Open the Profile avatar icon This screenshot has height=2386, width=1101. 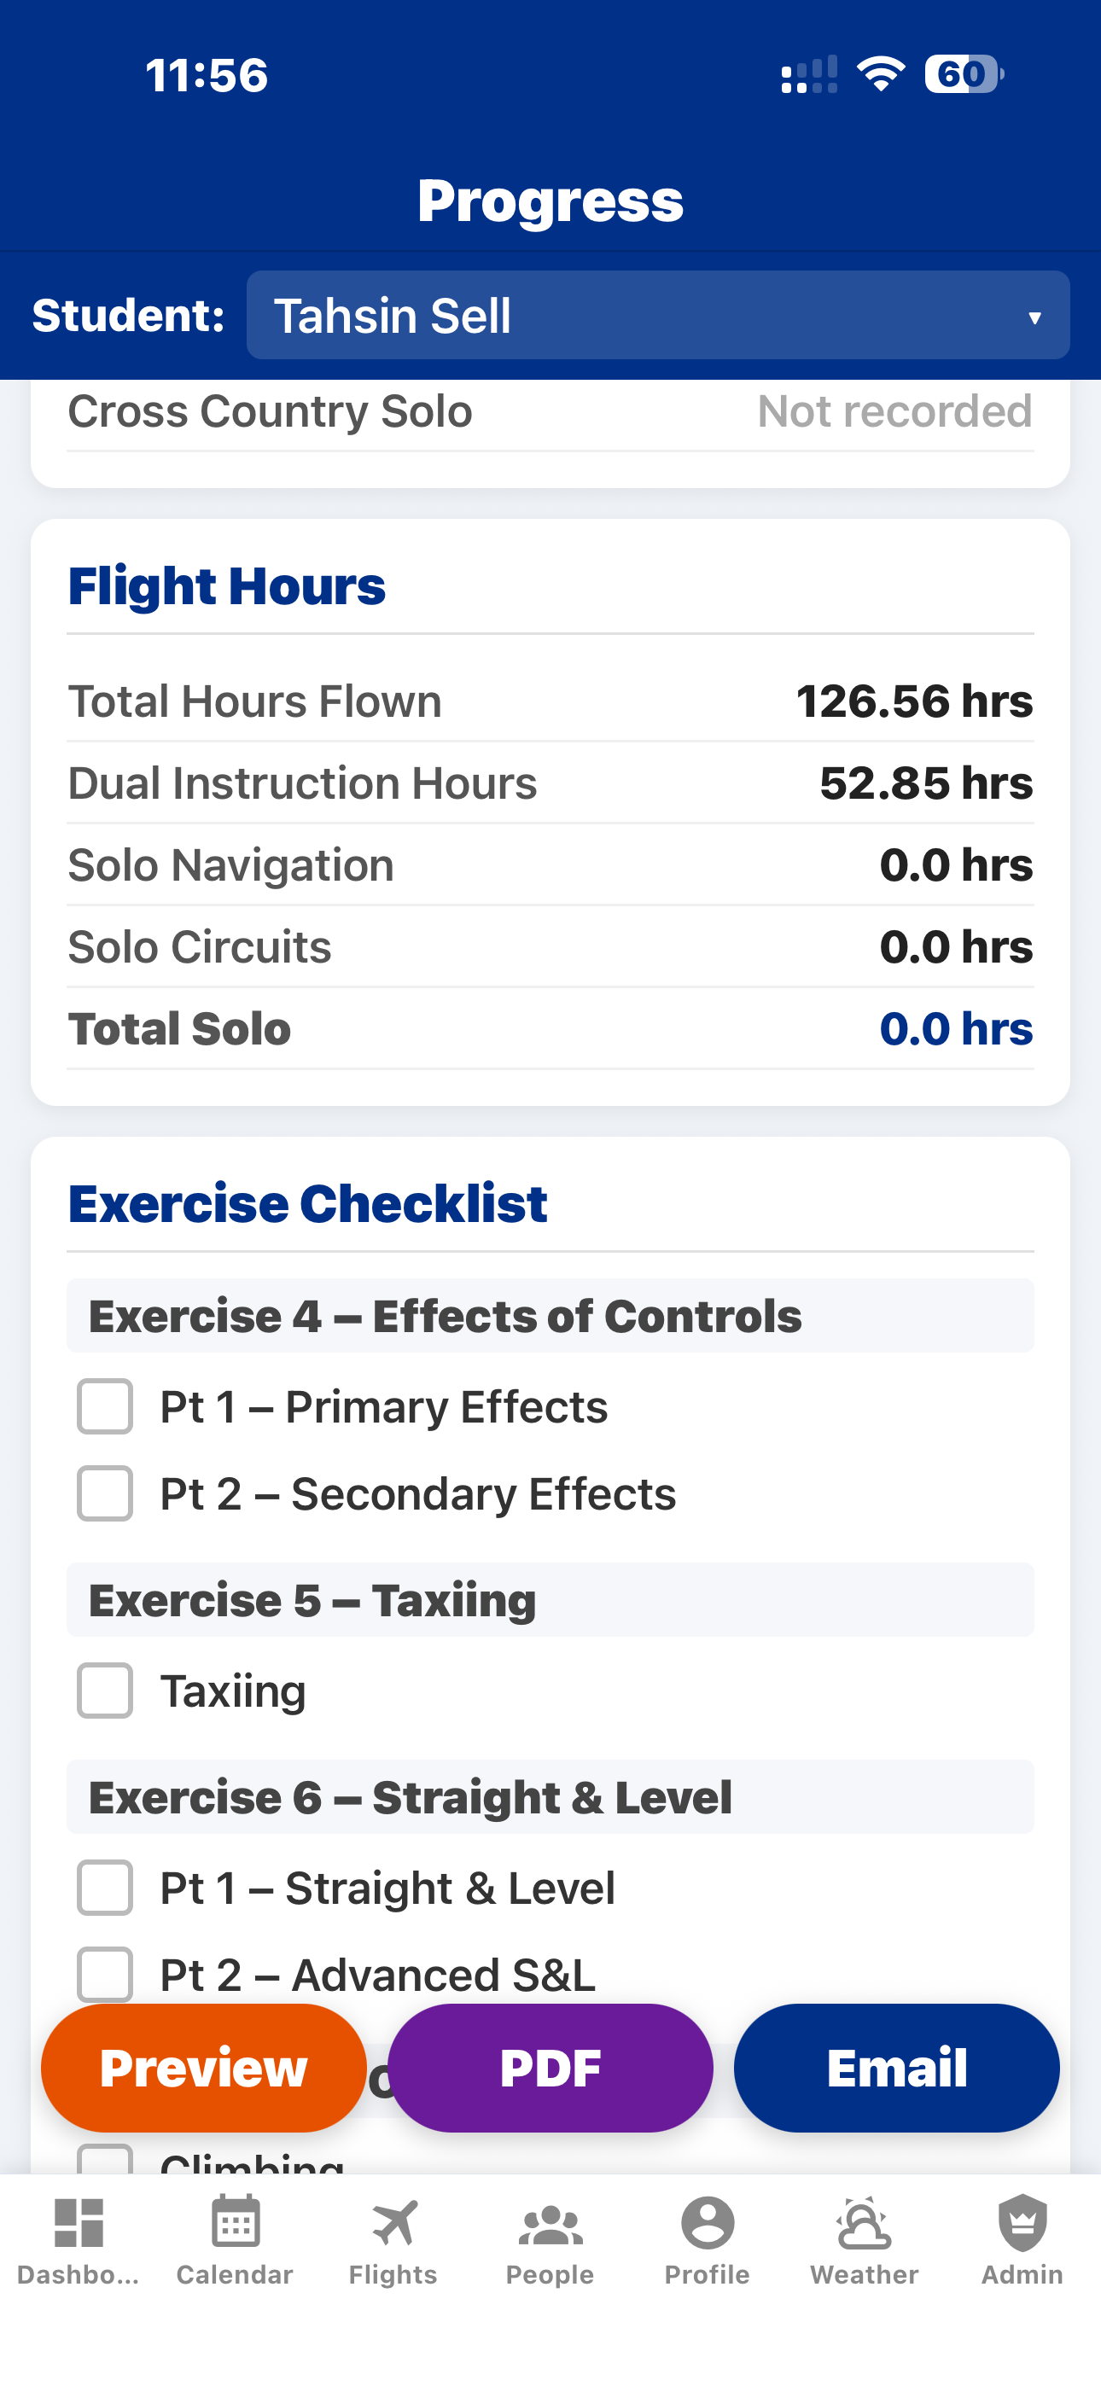pos(708,2222)
